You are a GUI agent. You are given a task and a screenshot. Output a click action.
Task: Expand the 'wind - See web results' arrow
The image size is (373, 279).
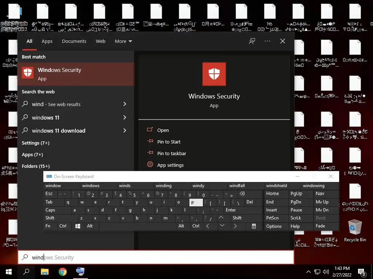coord(125,104)
